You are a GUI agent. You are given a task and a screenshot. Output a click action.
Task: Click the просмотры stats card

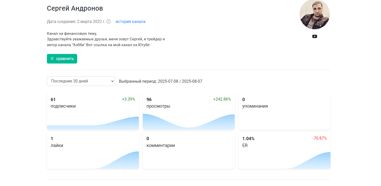(x=189, y=111)
